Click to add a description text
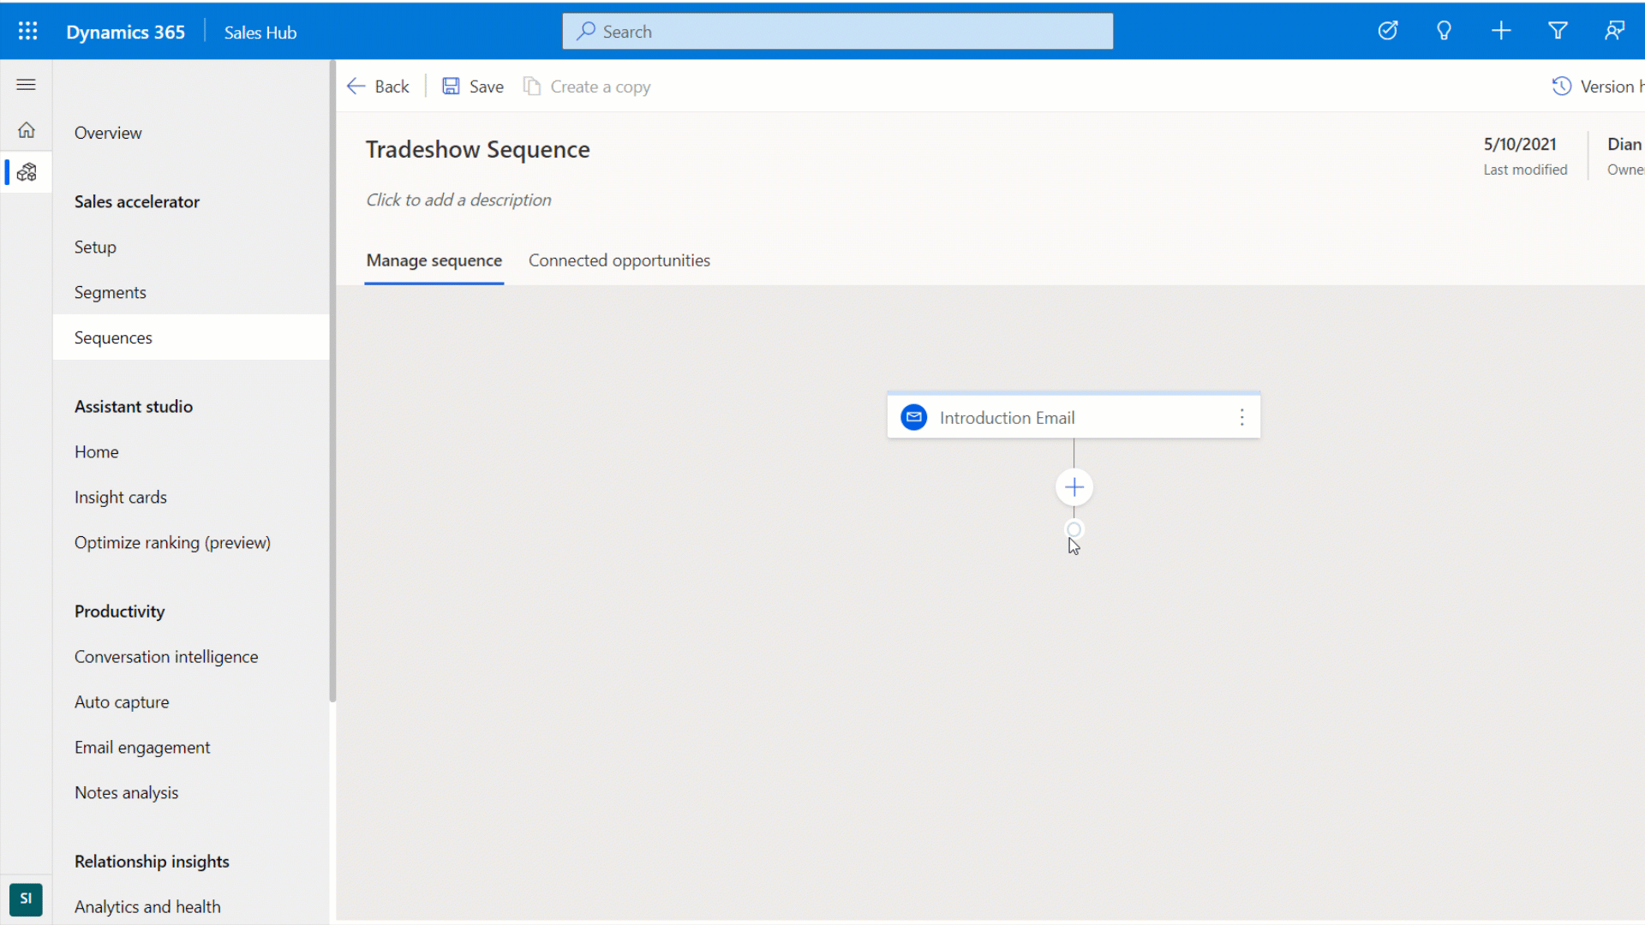 pyautogui.click(x=458, y=200)
